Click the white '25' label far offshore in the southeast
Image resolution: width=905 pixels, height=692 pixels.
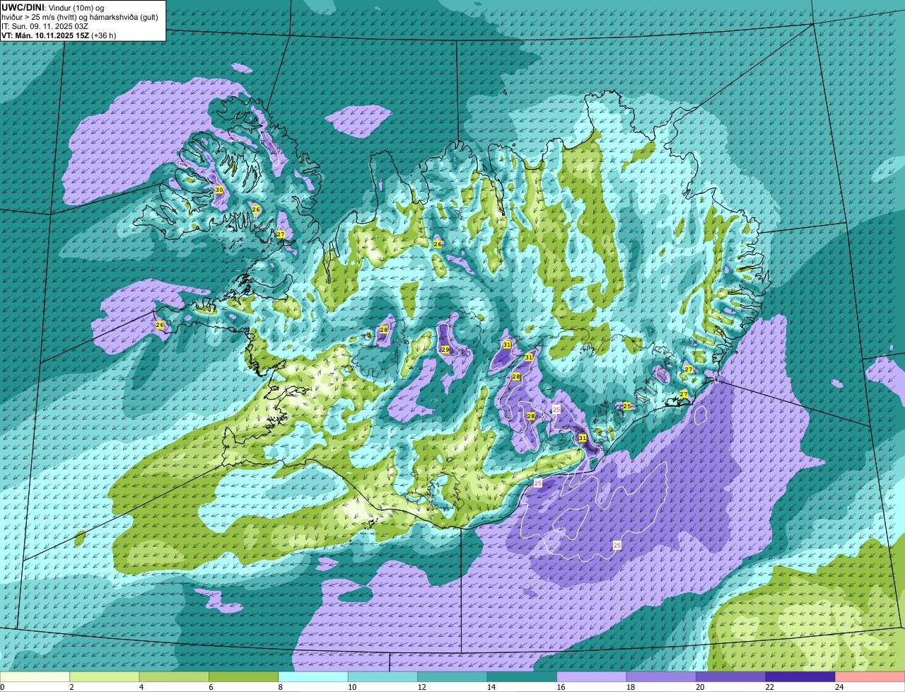617,545
